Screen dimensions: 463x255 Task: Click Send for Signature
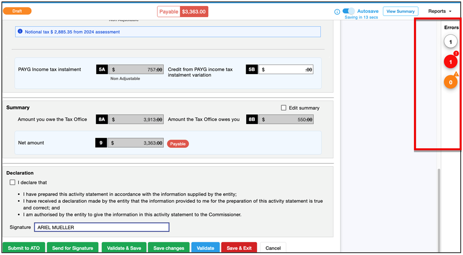(72, 248)
